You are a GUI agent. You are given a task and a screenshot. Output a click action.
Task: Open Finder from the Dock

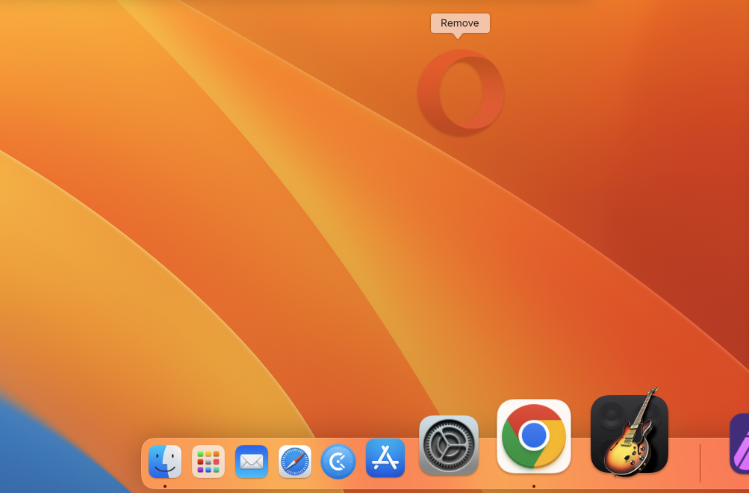(x=165, y=462)
